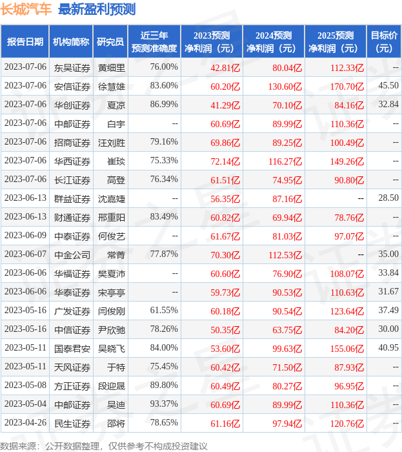Click date 2023-06-09

coord(25,235)
